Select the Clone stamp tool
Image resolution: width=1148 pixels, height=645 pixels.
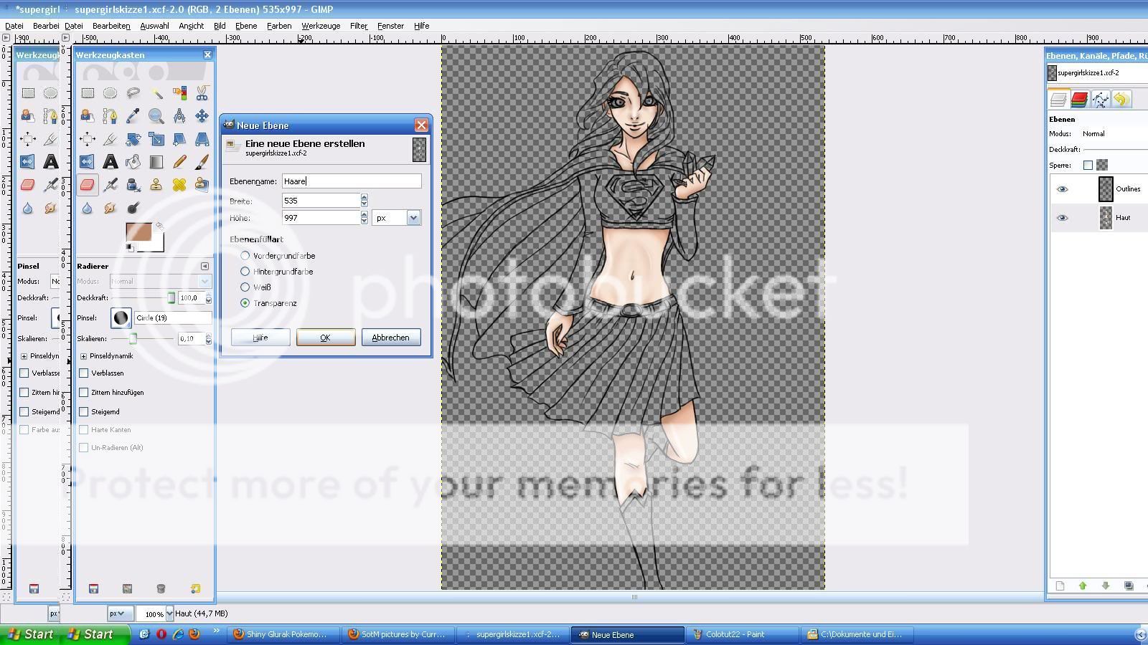(156, 185)
